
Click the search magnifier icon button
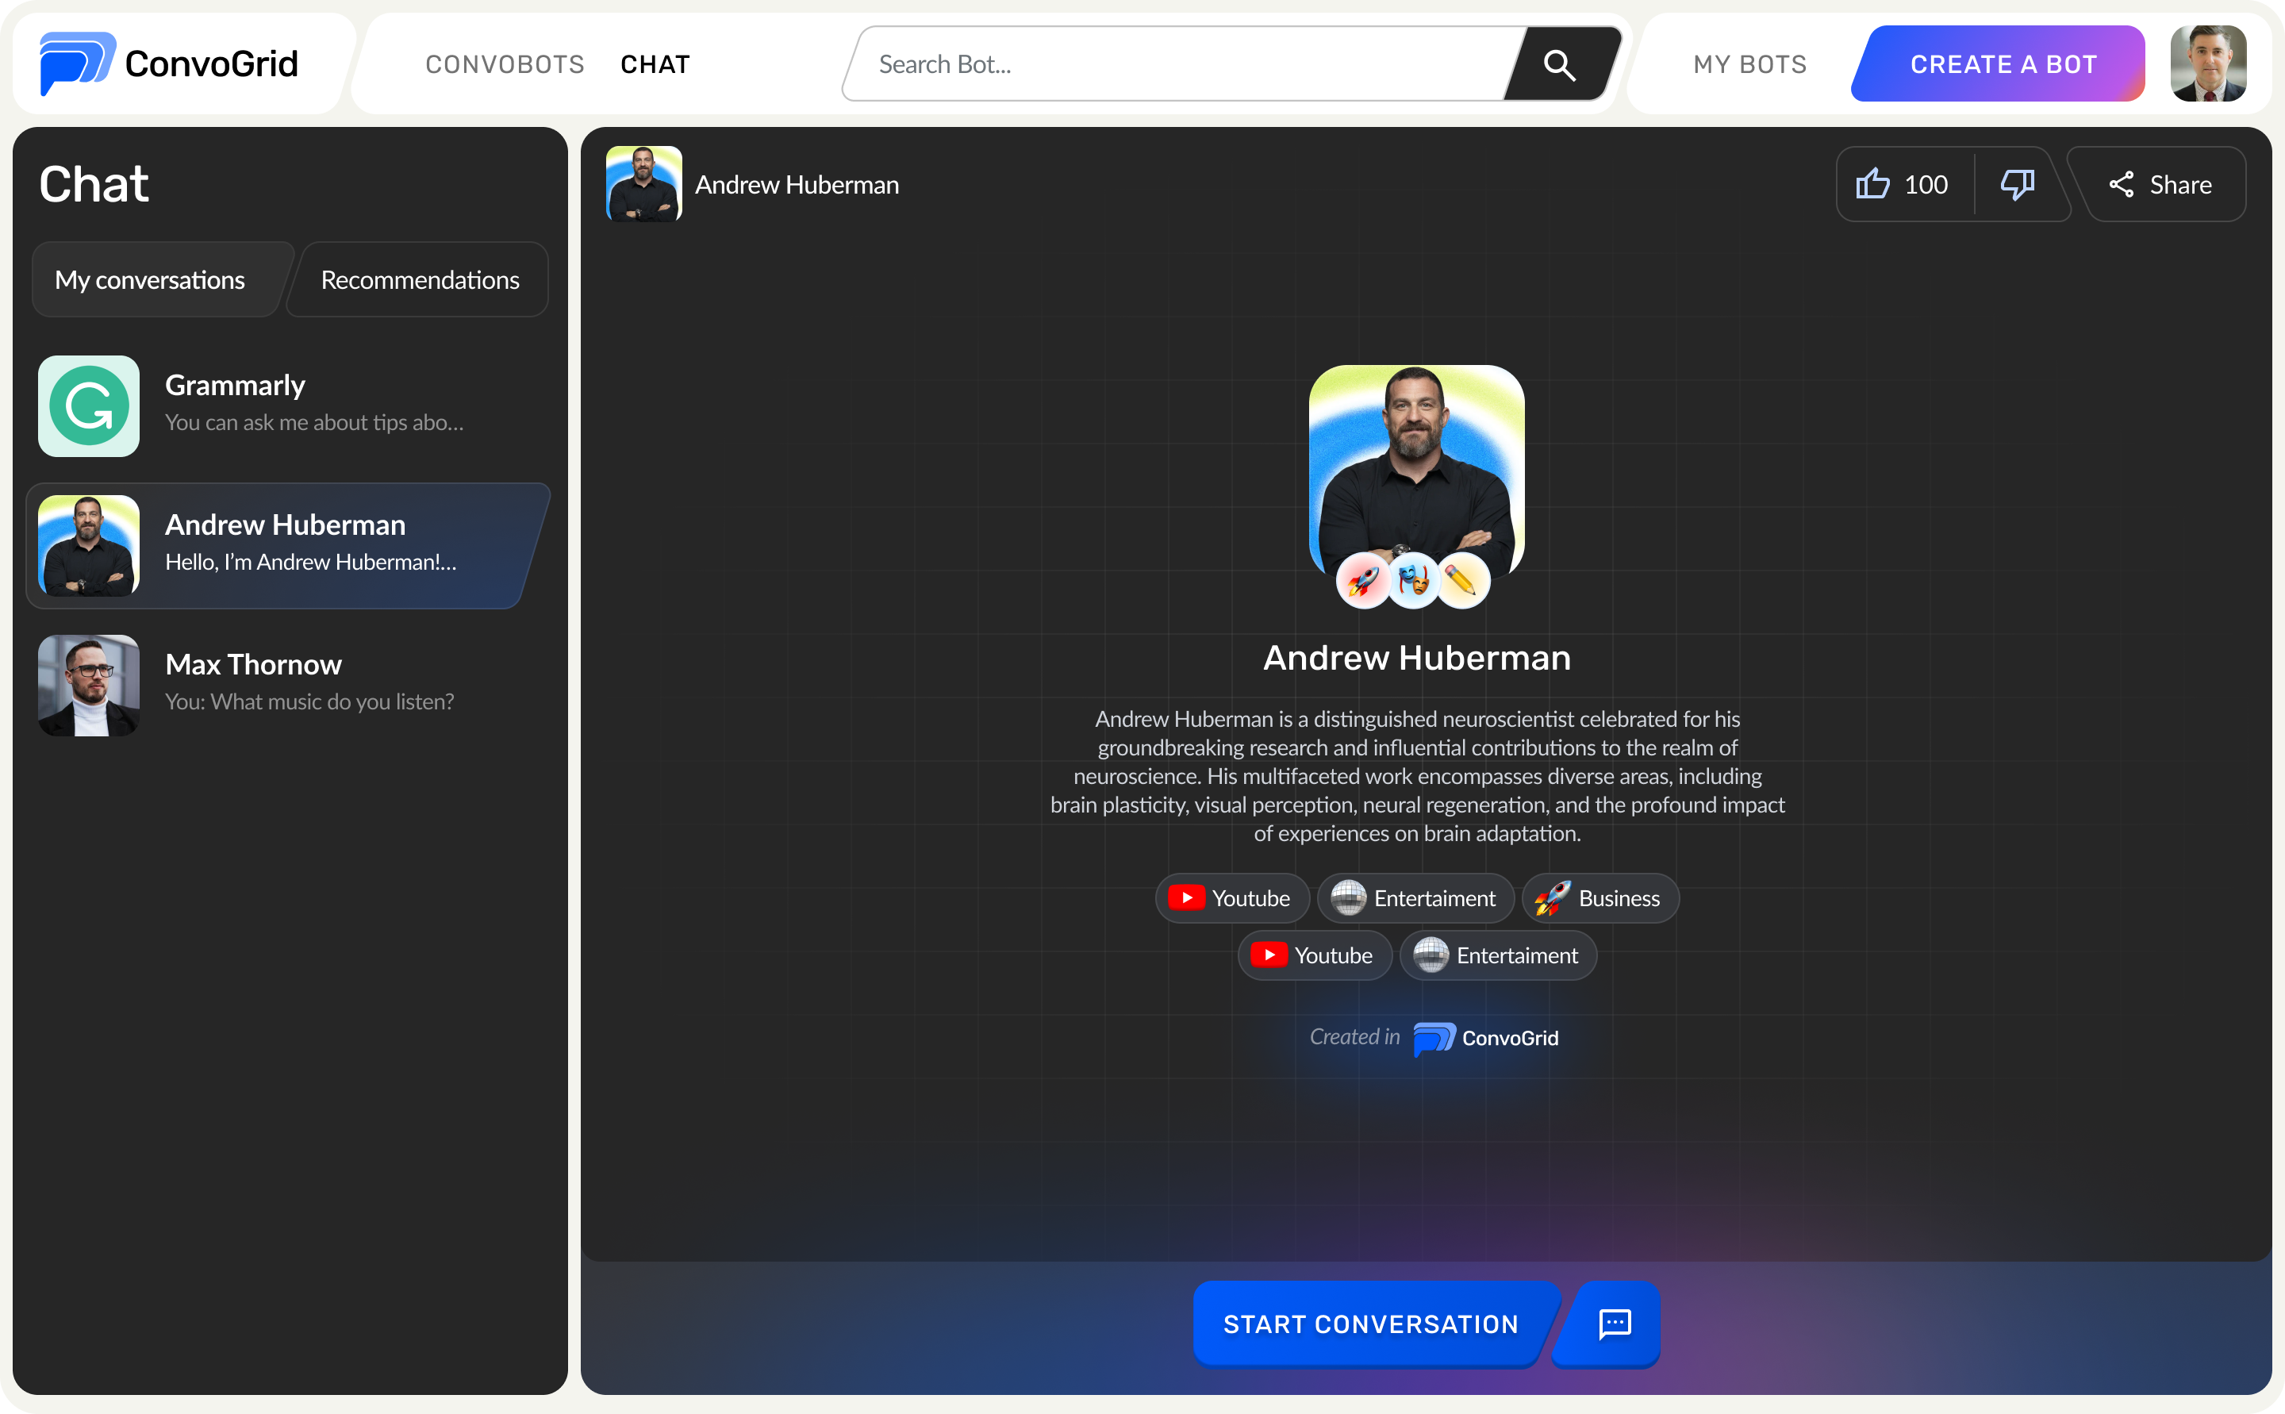[x=1560, y=64]
